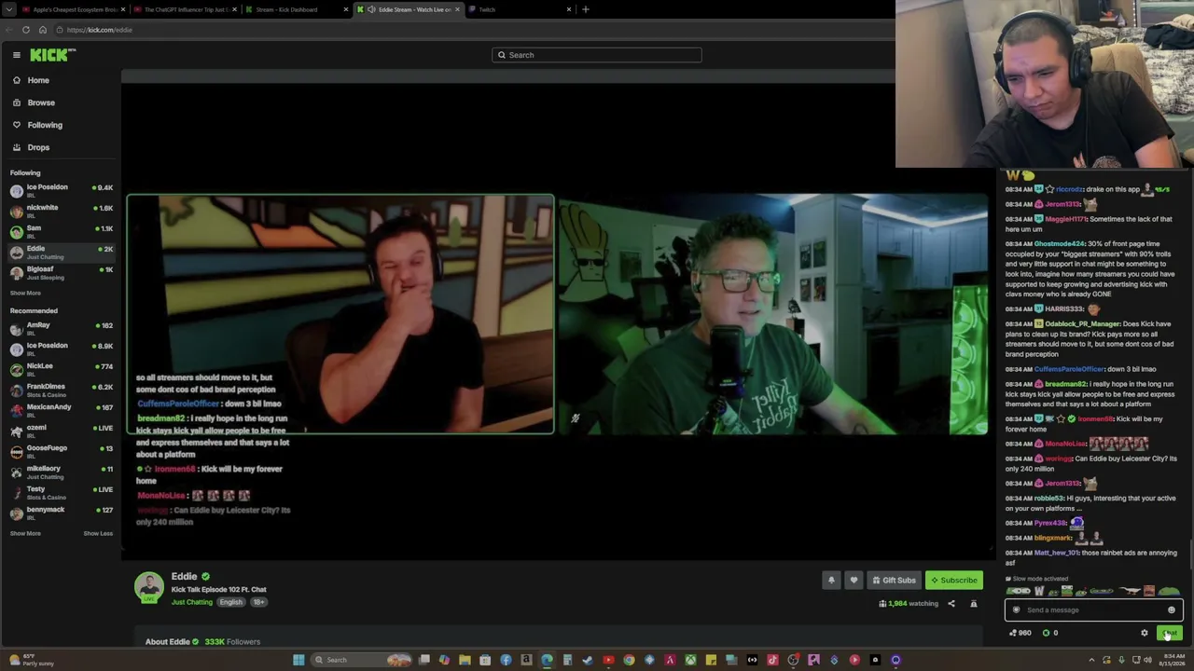
Task: Go to Home in the sidebar
Action: point(38,80)
